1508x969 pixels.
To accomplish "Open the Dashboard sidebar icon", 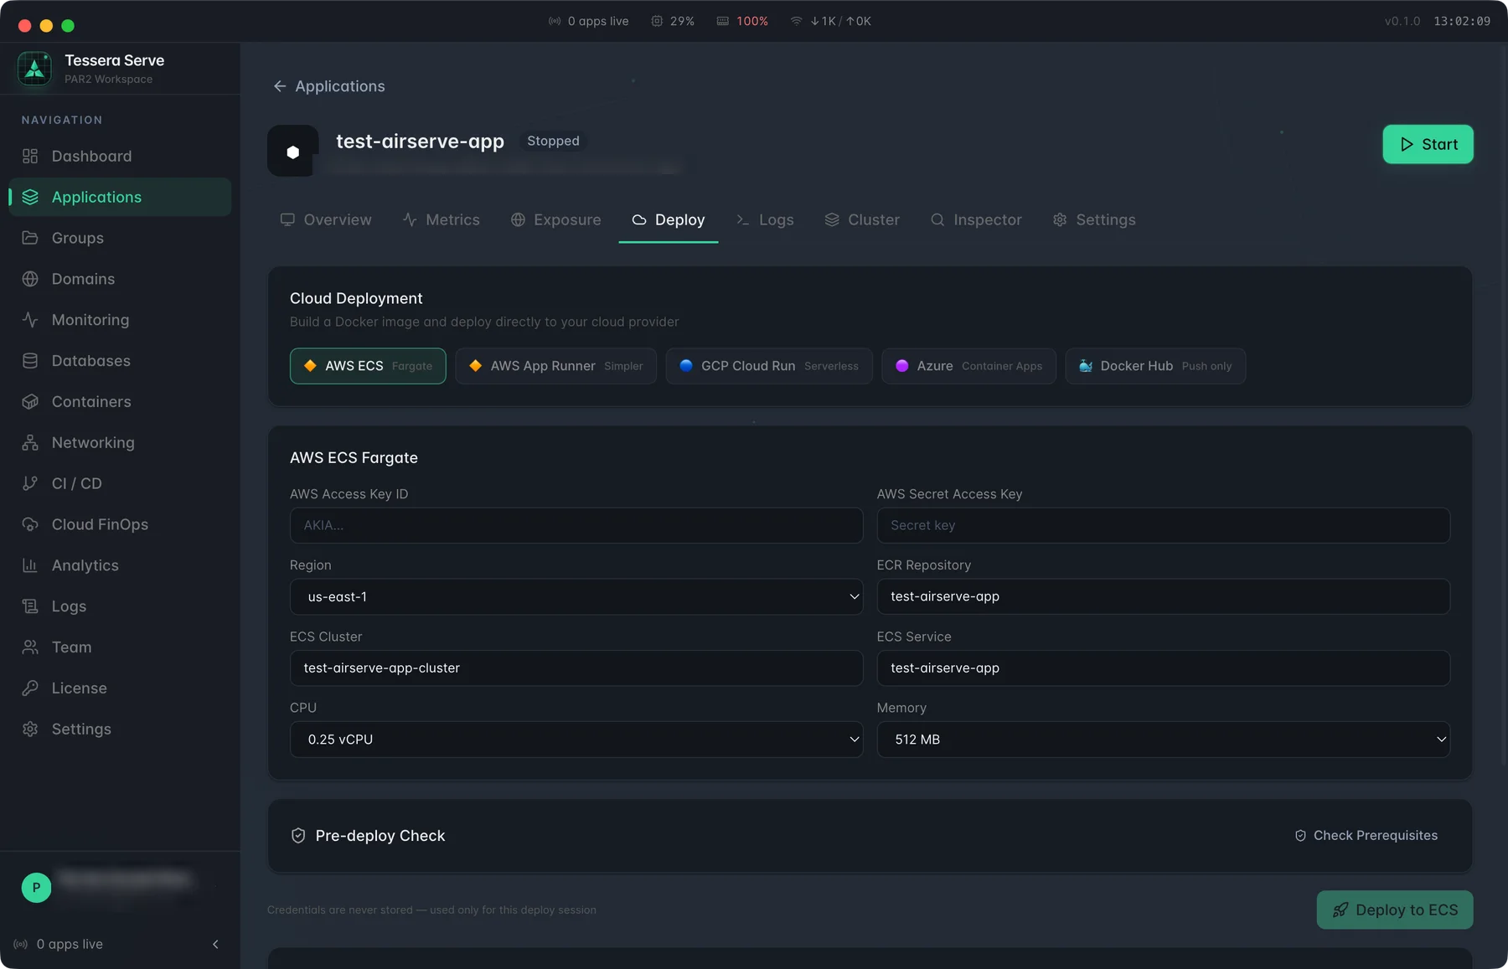I will [x=30, y=156].
